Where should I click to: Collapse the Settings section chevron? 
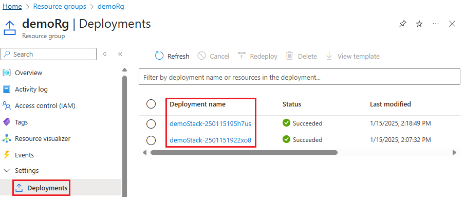[x=6, y=171]
